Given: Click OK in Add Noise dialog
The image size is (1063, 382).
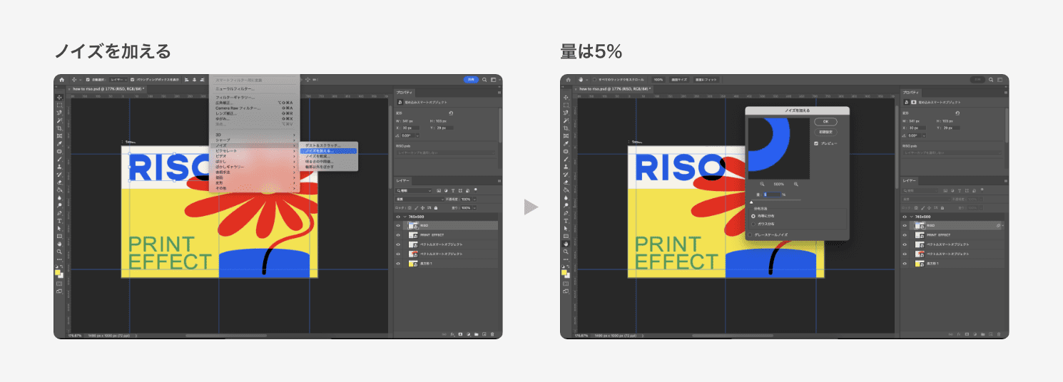Looking at the screenshot, I should coord(825,121).
